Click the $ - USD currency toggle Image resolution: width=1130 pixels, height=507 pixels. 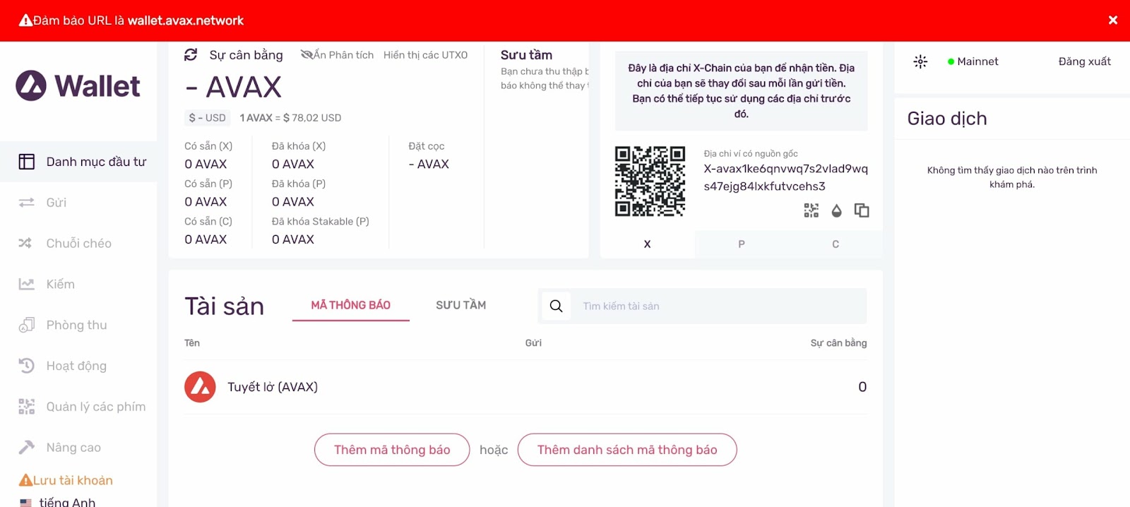tap(207, 118)
